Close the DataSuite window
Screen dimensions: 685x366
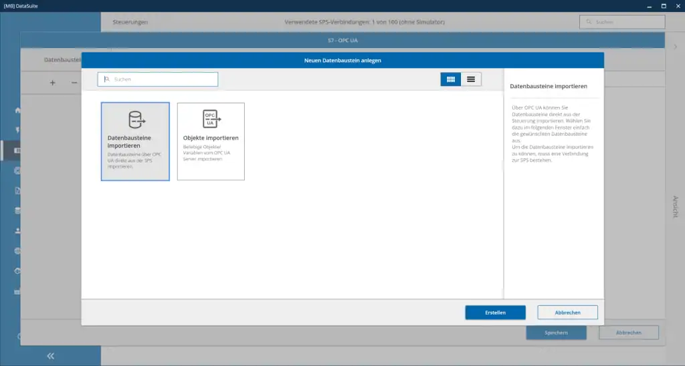click(x=678, y=6)
